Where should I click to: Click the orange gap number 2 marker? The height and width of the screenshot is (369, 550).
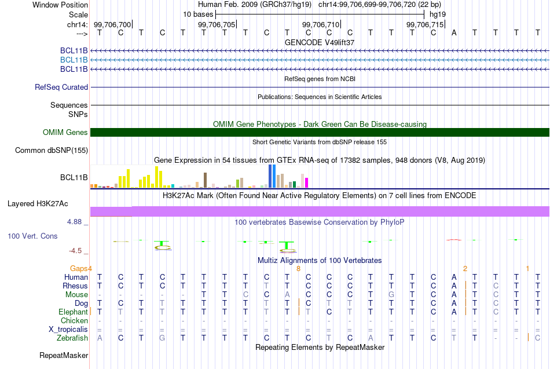point(465,269)
